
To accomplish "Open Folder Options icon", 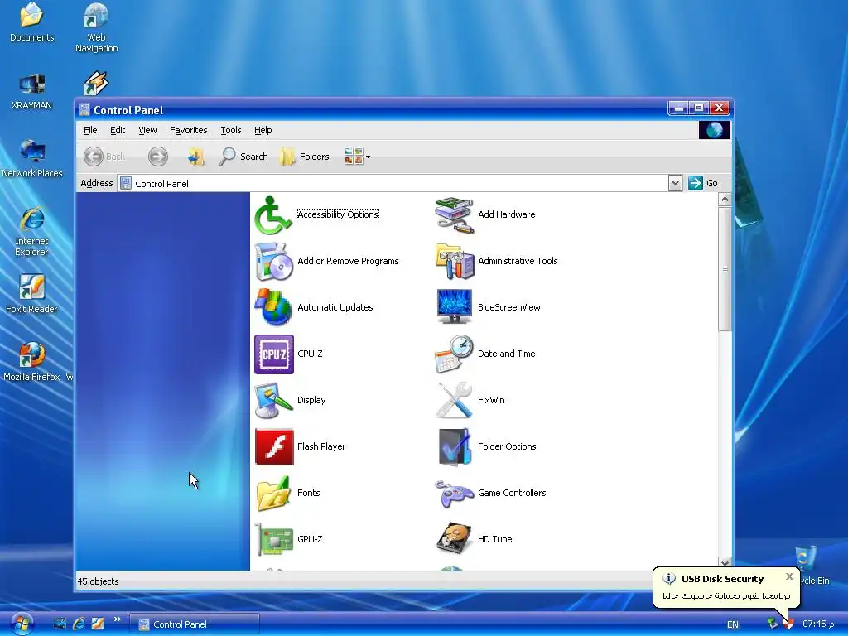I will pos(455,446).
